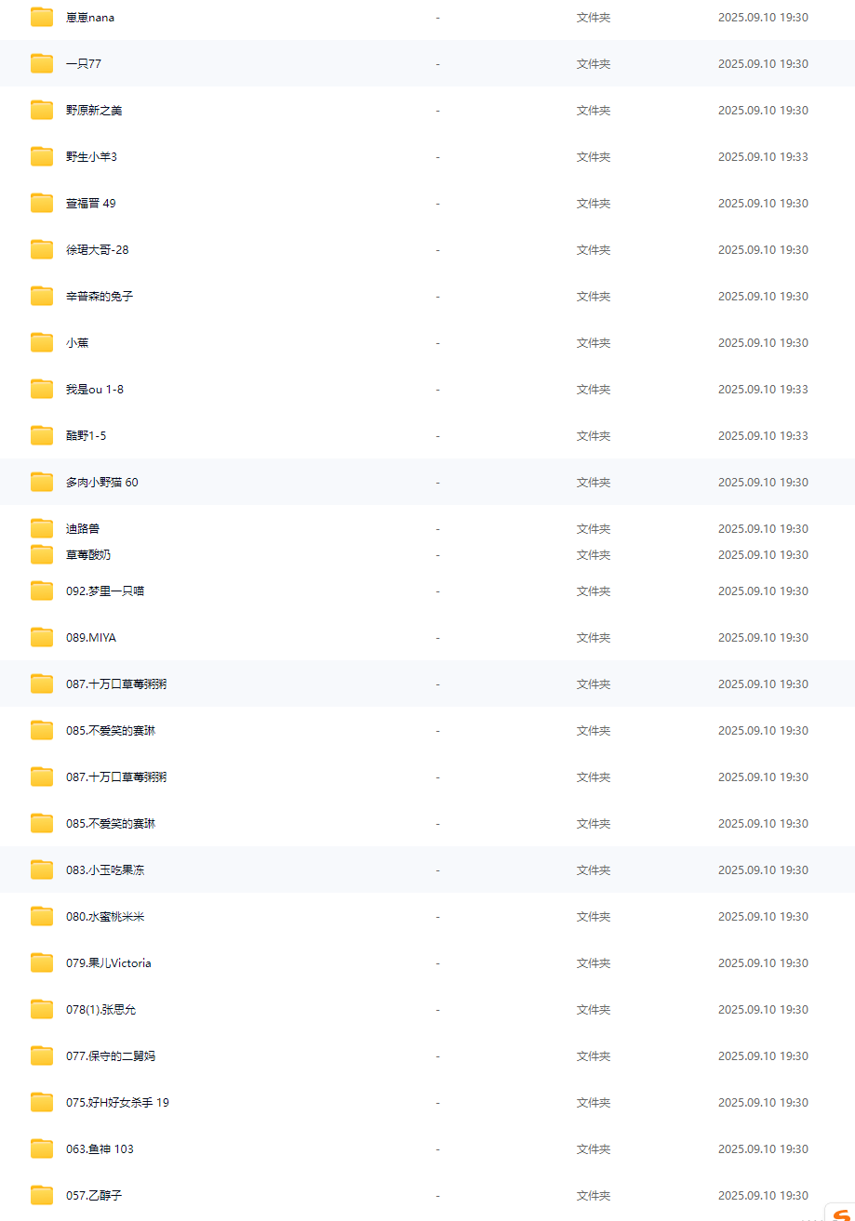The width and height of the screenshot is (855, 1221).
Task: Click folder icon for 063.鱼神 103
Action: 42,1148
